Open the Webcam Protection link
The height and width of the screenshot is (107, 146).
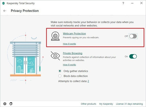pos(74,33)
